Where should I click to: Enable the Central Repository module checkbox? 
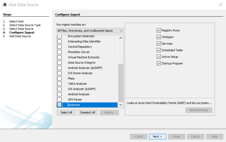(59, 47)
